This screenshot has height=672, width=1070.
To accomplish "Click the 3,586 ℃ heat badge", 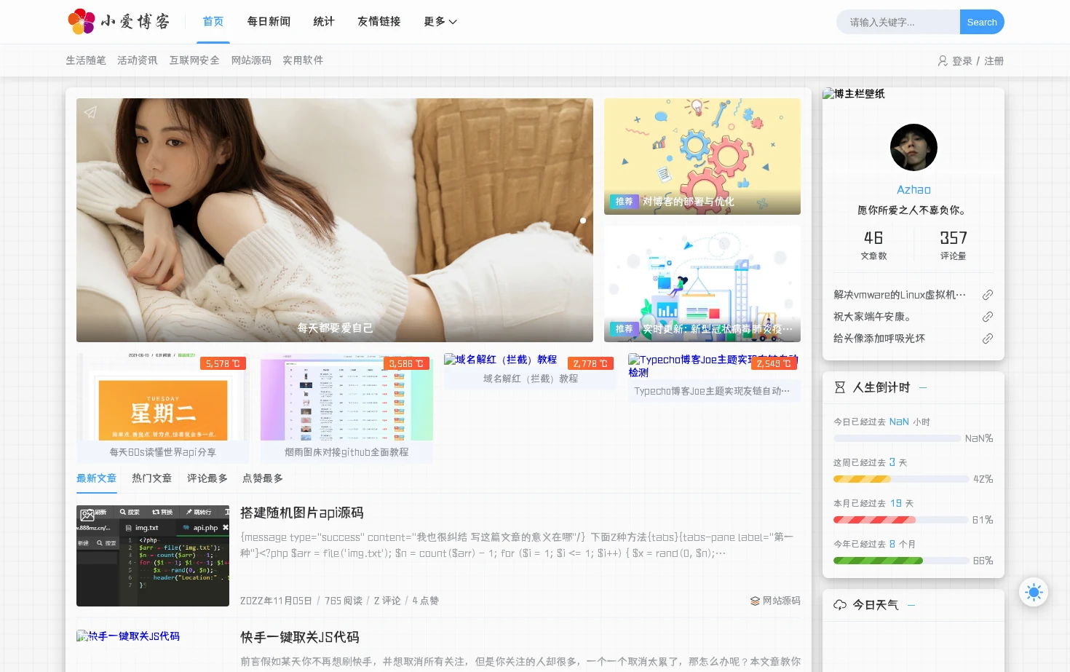I will pyautogui.click(x=406, y=363).
